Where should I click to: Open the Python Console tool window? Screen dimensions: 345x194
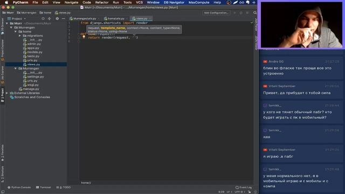click(19, 188)
